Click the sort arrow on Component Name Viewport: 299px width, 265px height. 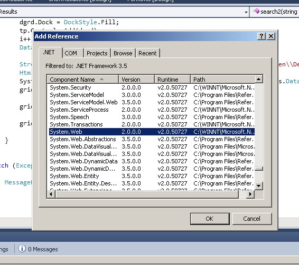(x=101, y=79)
